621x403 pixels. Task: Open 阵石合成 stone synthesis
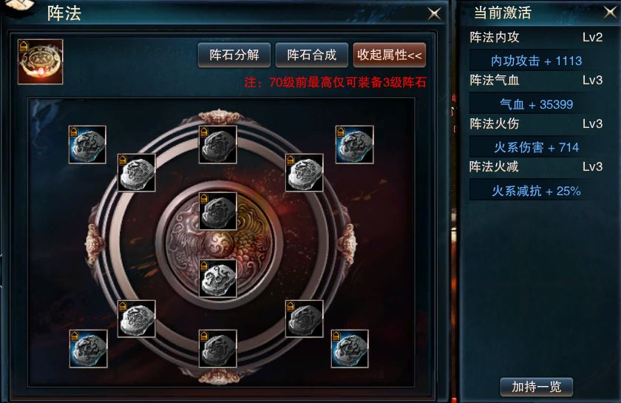coord(312,55)
